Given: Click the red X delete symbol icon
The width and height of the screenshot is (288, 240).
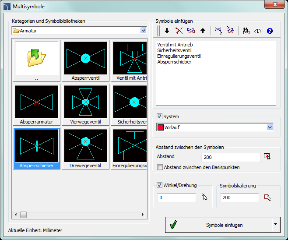Looking at the screenshot, I should (179, 31).
